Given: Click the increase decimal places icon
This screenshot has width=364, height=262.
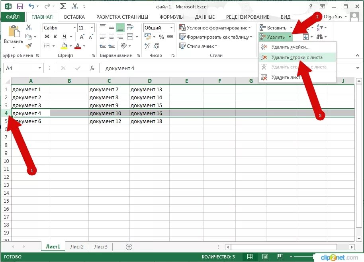Looking at the screenshot, I should click(147, 46).
